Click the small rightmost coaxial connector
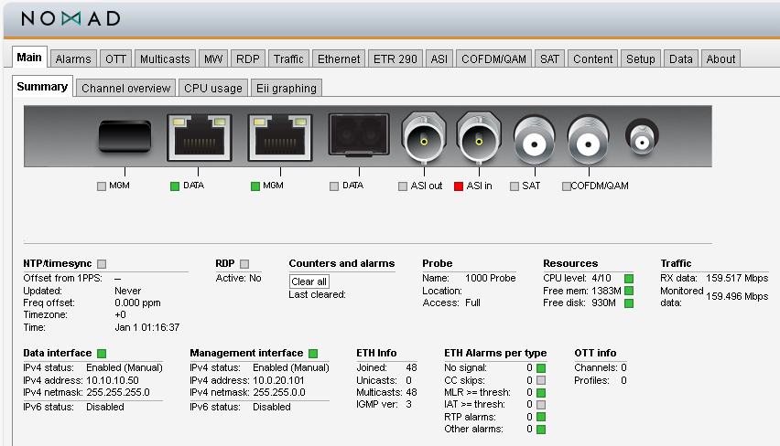The width and height of the screenshot is (780, 446). [x=642, y=137]
